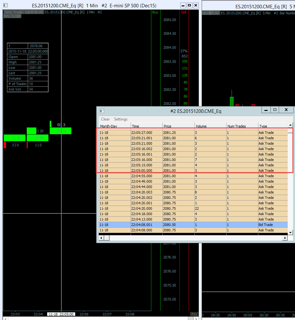Click the Type column header
Viewport: 295px width, 320px height.
pos(273,126)
